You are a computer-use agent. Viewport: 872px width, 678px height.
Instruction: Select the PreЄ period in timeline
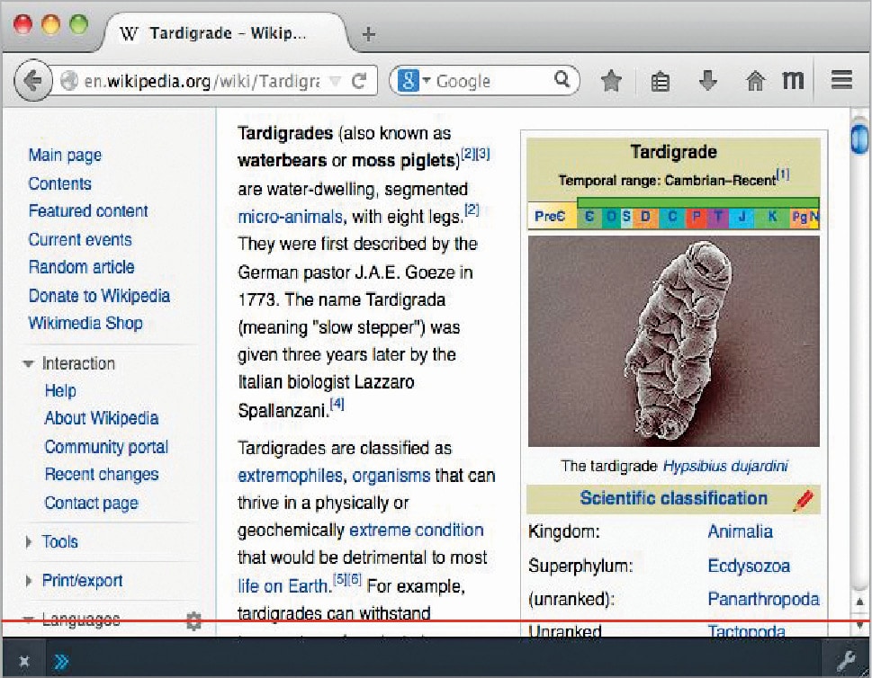click(552, 216)
